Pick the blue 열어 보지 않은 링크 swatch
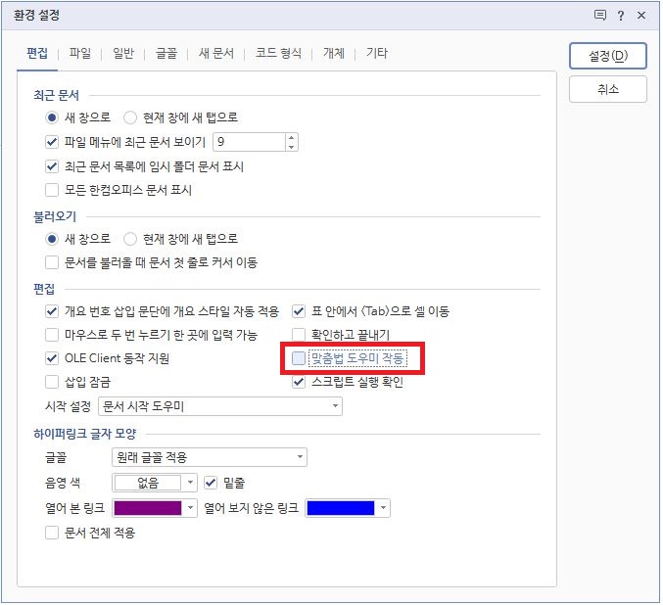Screen dimensions: 663x605 click(x=341, y=508)
